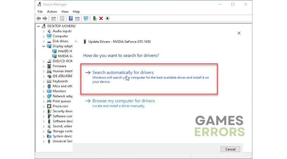Open the Help question-mark toolbar icon
Viewport: 287px width, 159px height.
(71, 18)
